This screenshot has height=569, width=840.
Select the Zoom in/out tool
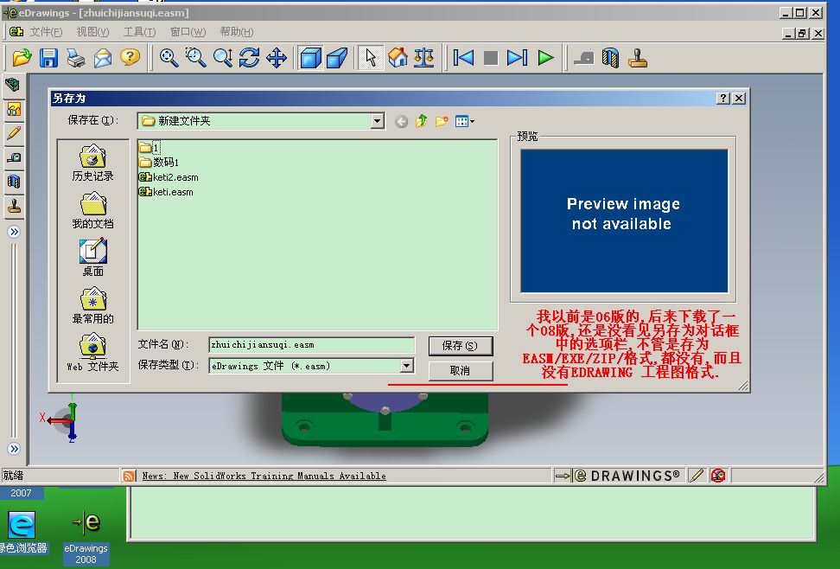point(223,57)
